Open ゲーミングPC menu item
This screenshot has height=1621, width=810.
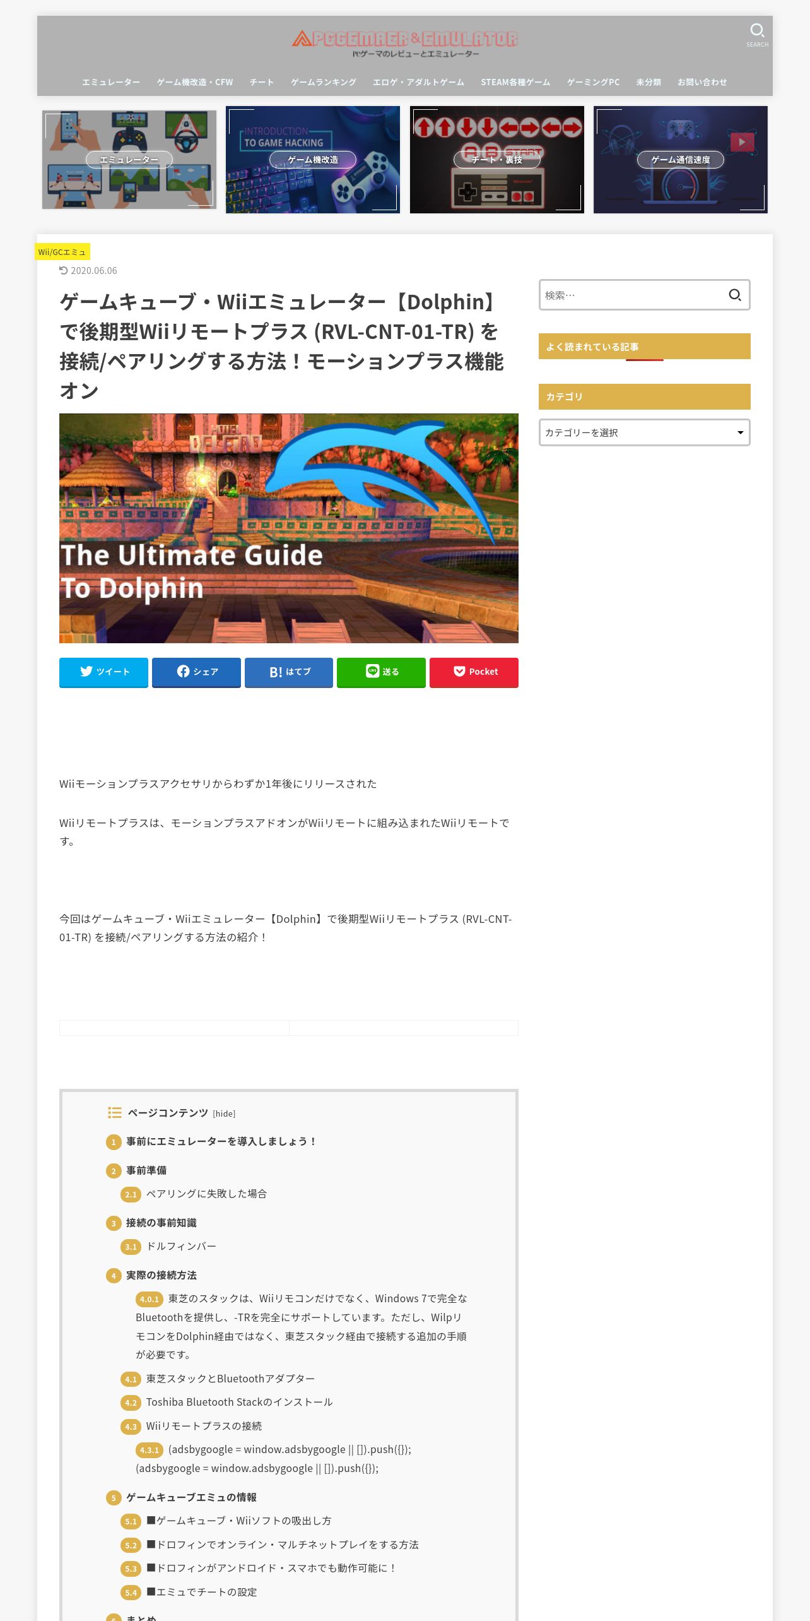[x=593, y=82]
